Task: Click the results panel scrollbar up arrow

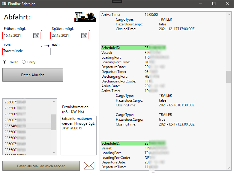Action: click(x=228, y=14)
